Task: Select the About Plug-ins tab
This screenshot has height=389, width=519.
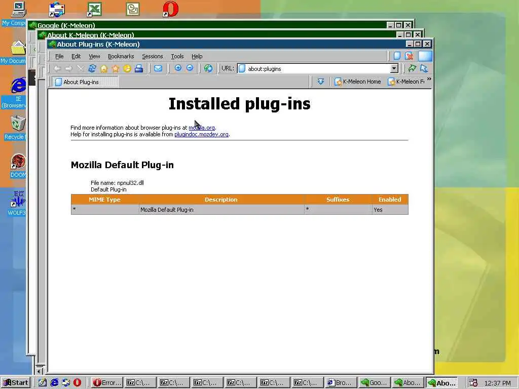Action: point(85,82)
